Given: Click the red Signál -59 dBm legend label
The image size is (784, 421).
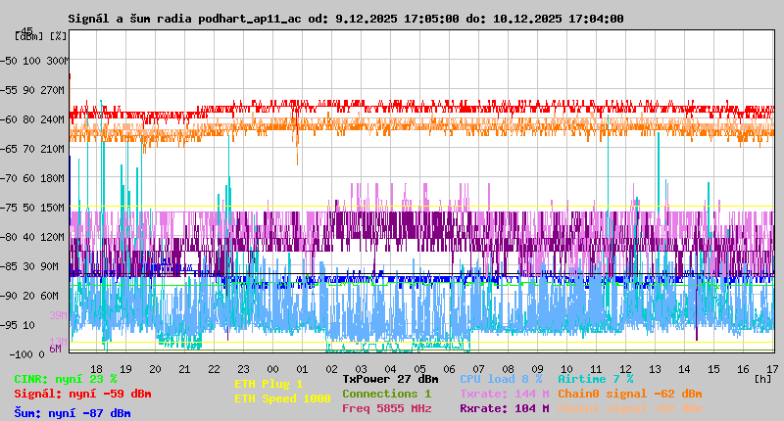Looking at the screenshot, I should pos(82,394).
